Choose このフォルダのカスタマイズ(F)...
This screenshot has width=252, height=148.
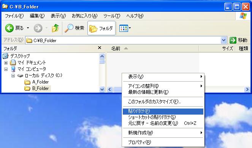coord(163,102)
